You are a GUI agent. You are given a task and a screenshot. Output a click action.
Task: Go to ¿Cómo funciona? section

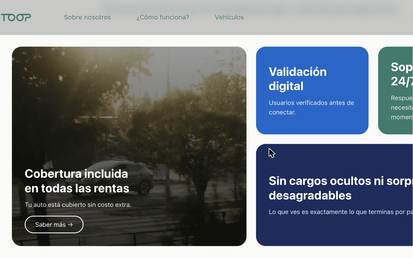click(x=163, y=17)
